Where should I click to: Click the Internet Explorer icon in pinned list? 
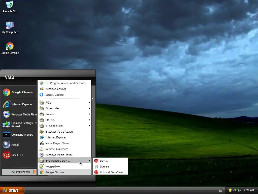[6, 104]
